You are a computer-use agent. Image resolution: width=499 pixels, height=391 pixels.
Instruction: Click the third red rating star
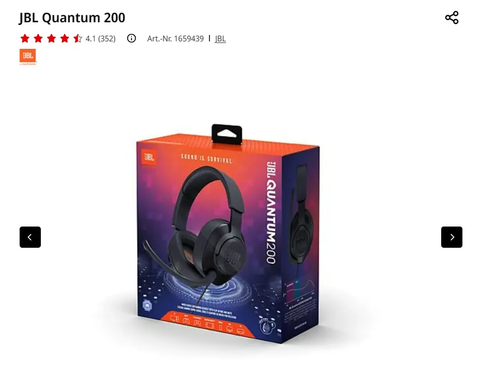tap(51, 39)
